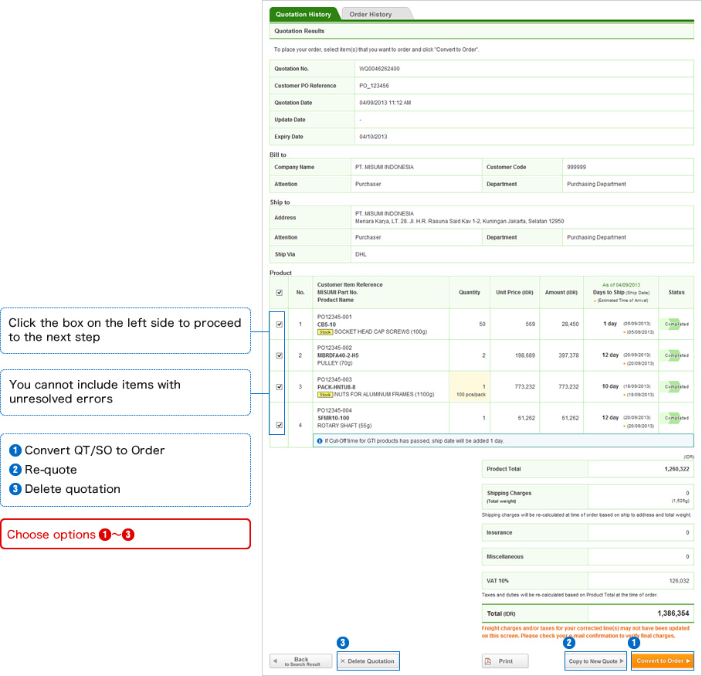The image size is (702, 676).
Task: Click the Print button
Action: [505, 661]
